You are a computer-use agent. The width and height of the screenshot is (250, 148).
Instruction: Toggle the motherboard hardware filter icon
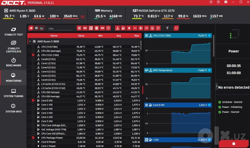click(91, 28)
